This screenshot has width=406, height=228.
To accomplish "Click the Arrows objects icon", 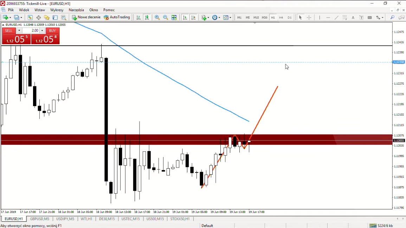I will (x=378, y=17).
